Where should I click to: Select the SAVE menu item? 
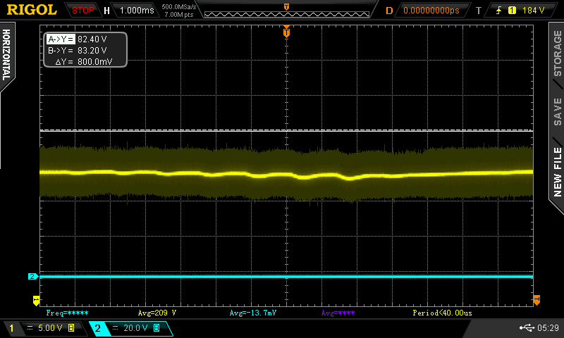[557, 112]
